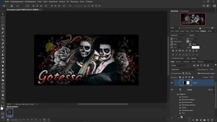Viewport: 217px width, 122px height.
Task: Add layer style fx icon at panel bottom
Action: point(193,120)
